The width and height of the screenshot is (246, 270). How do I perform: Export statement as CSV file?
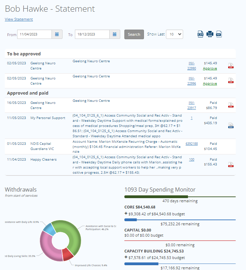[x=200, y=34]
